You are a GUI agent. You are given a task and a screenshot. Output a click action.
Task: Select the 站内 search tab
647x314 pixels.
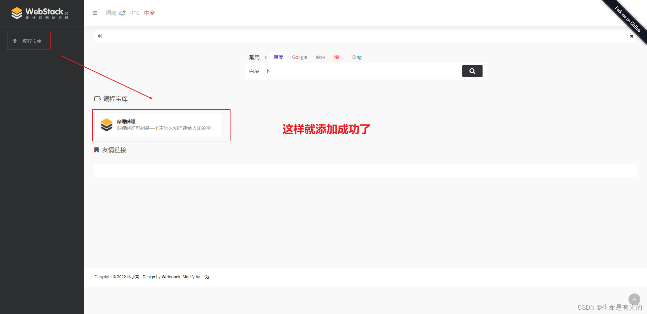[320, 58]
